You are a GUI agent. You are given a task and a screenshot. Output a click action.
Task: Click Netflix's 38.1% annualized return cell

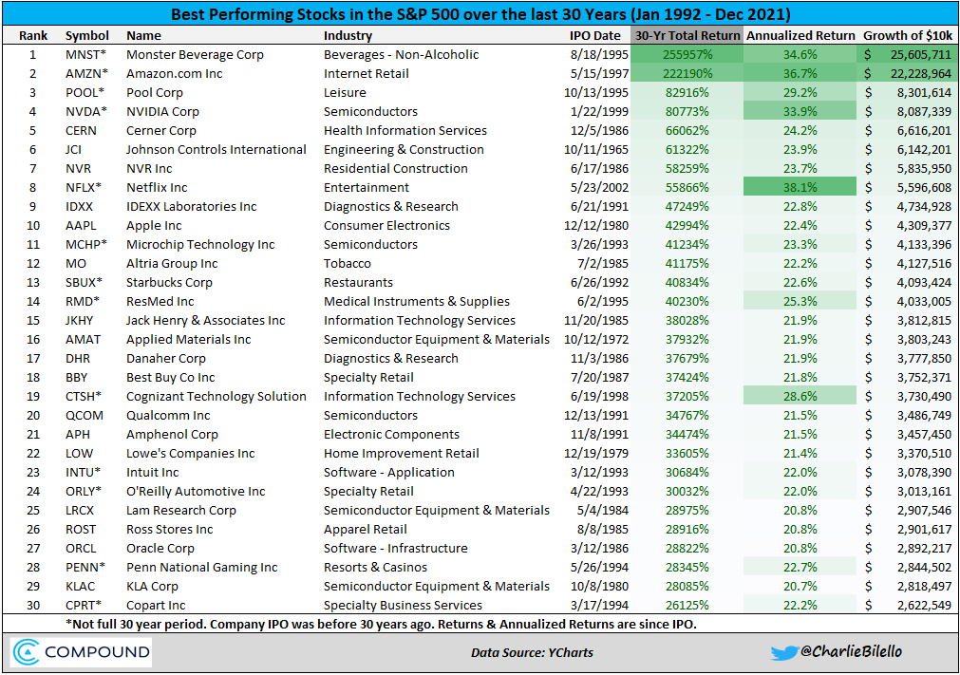(800, 187)
